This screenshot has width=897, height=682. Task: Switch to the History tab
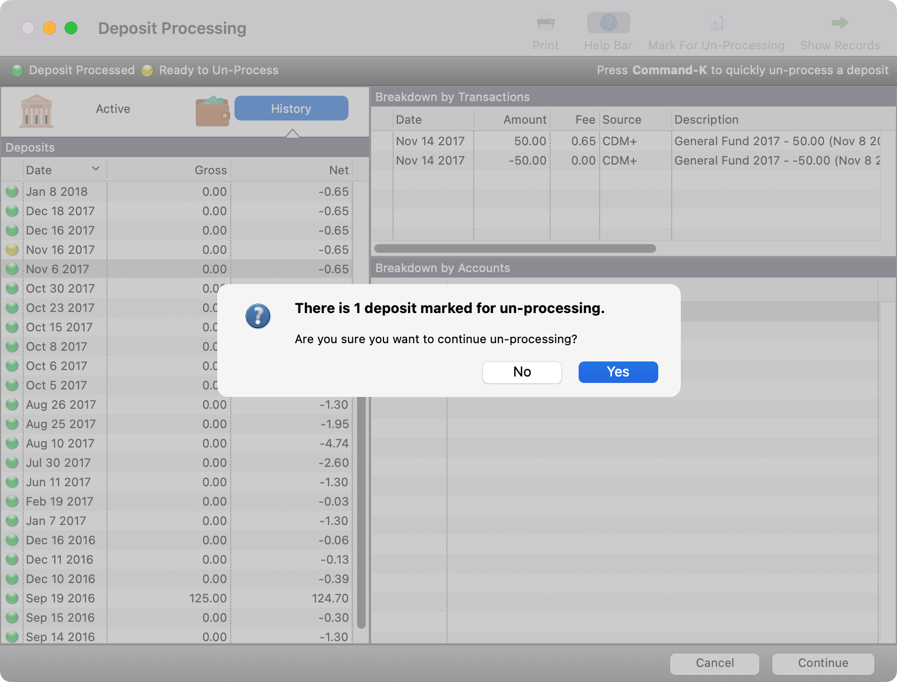(x=291, y=108)
